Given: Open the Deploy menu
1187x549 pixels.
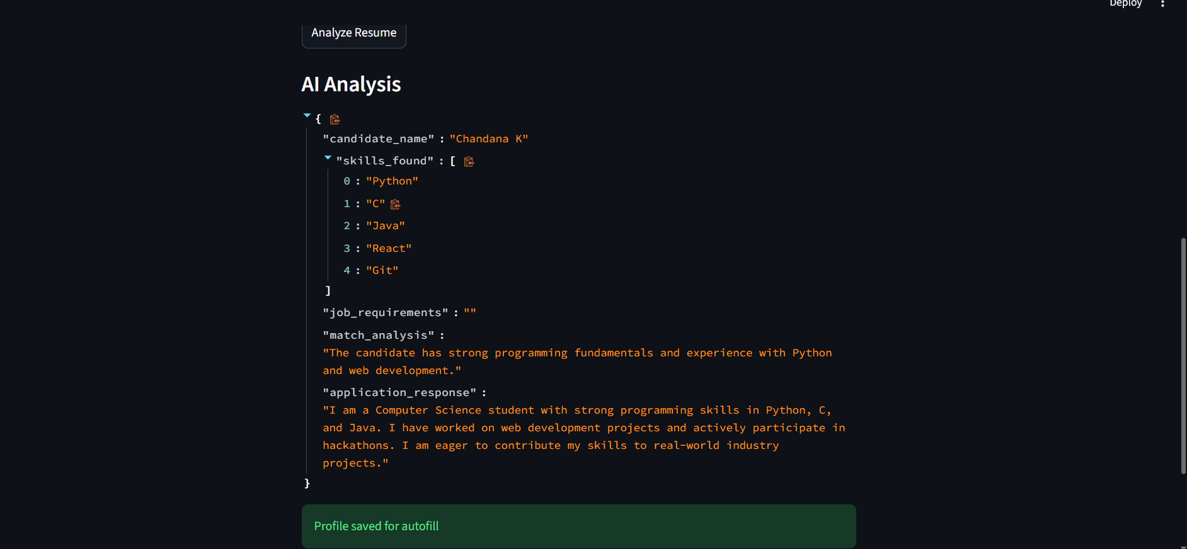Looking at the screenshot, I should click(x=1125, y=4).
